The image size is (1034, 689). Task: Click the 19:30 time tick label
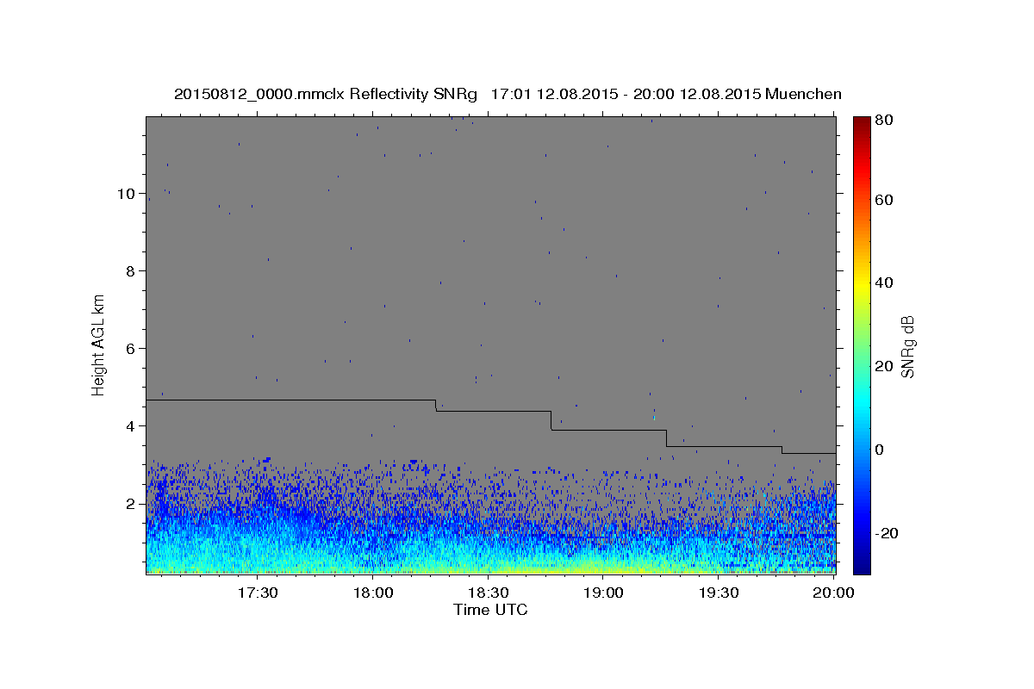tap(719, 593)
